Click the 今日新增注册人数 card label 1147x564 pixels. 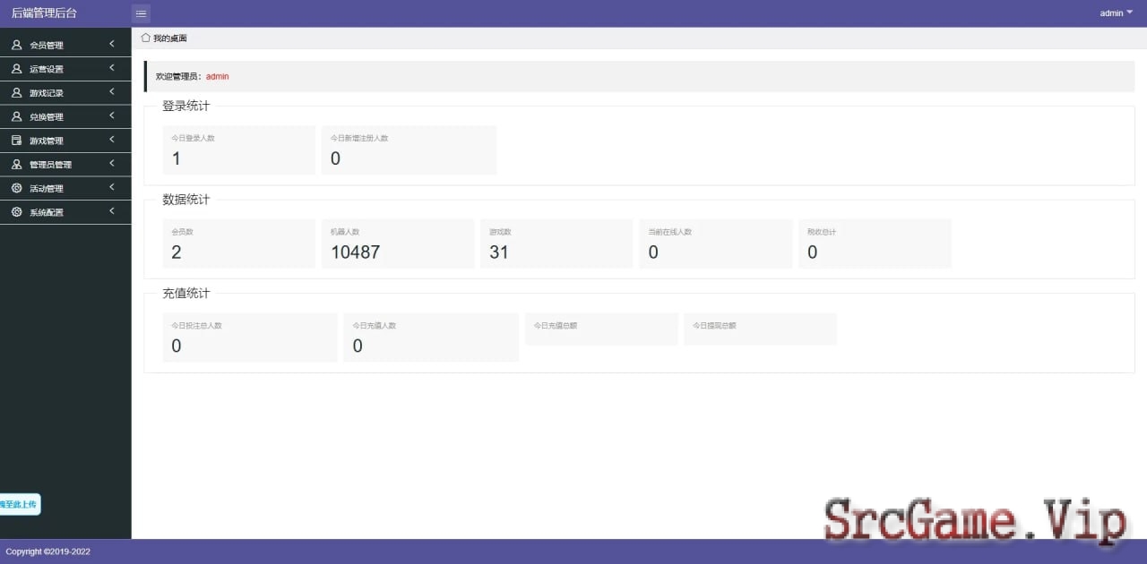(x=359, y=138)
